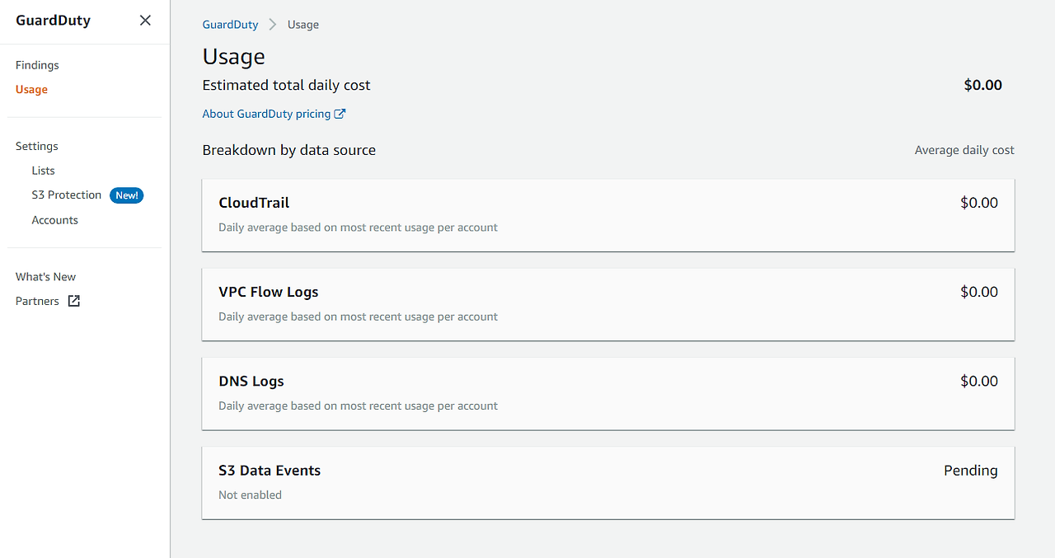Navigate to GuardDuty via breadcrumb
Viewport: 1055px width, 558px height.
coord(230,25)
